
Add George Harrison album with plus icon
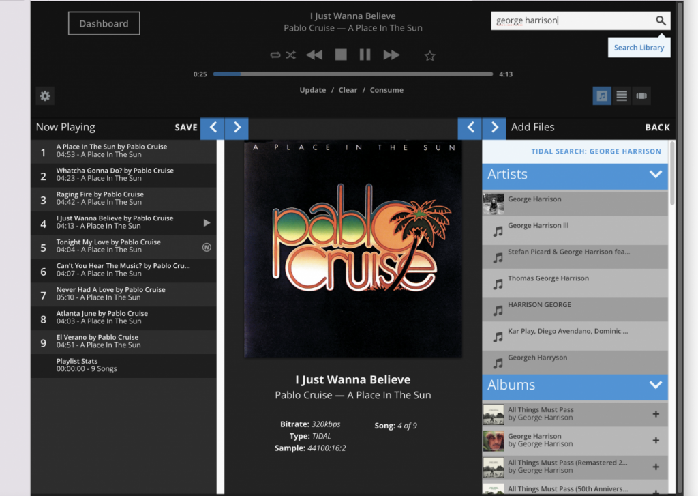tap(656, 440)
